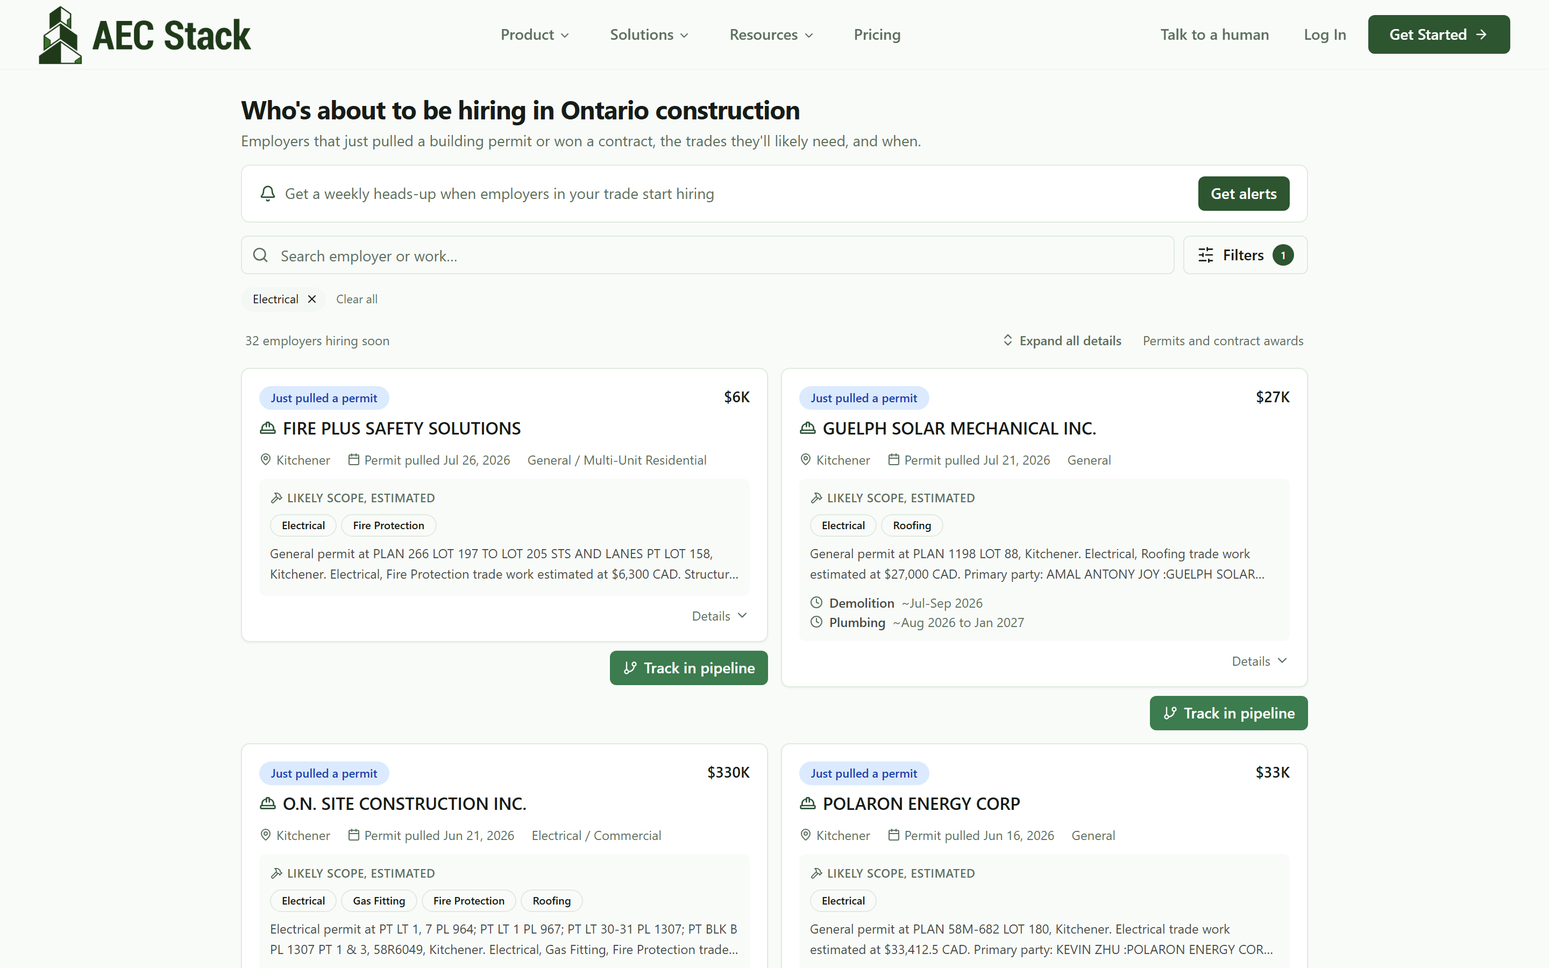Click Talk to a human link
The width and height of the screenshot is (1549, 968).
[1214, 34]
